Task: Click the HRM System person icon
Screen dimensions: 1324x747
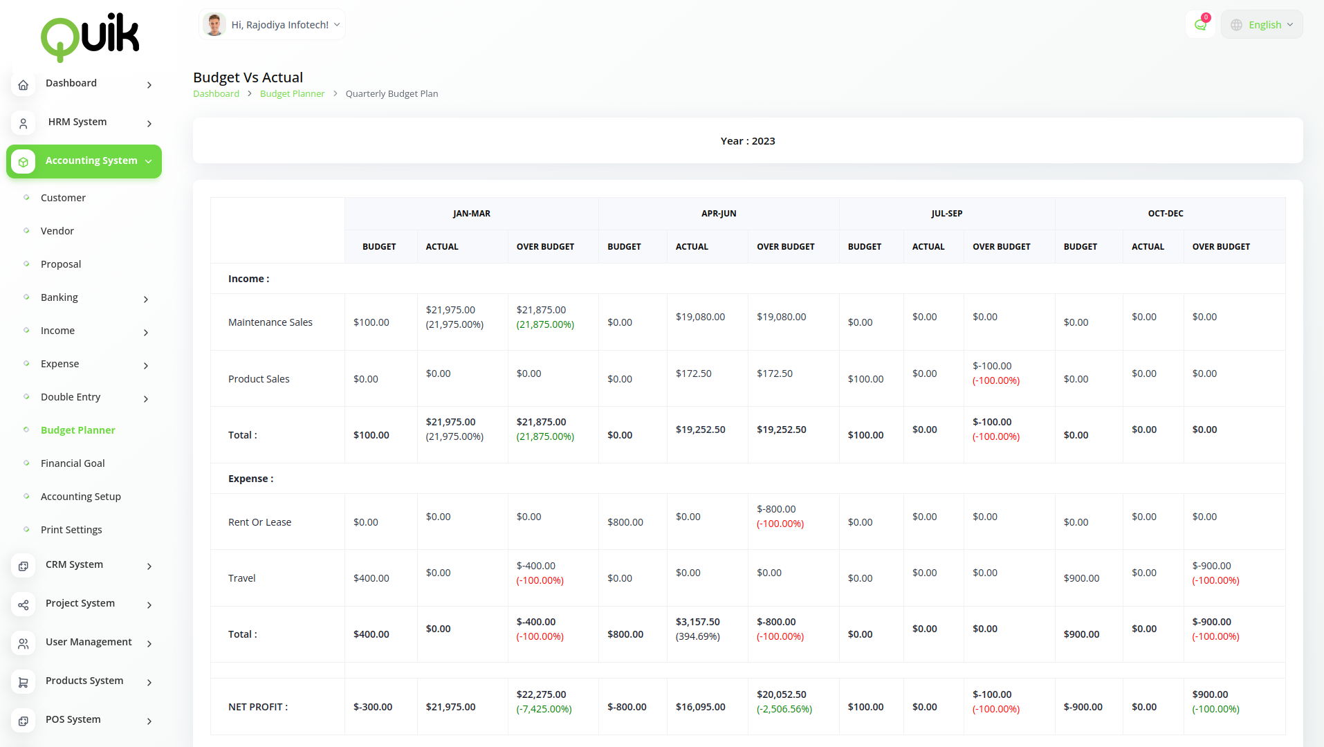Action: (23, 123)
